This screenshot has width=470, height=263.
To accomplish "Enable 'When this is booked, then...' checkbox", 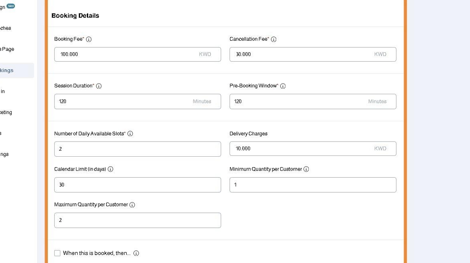I will click(57, 253).
